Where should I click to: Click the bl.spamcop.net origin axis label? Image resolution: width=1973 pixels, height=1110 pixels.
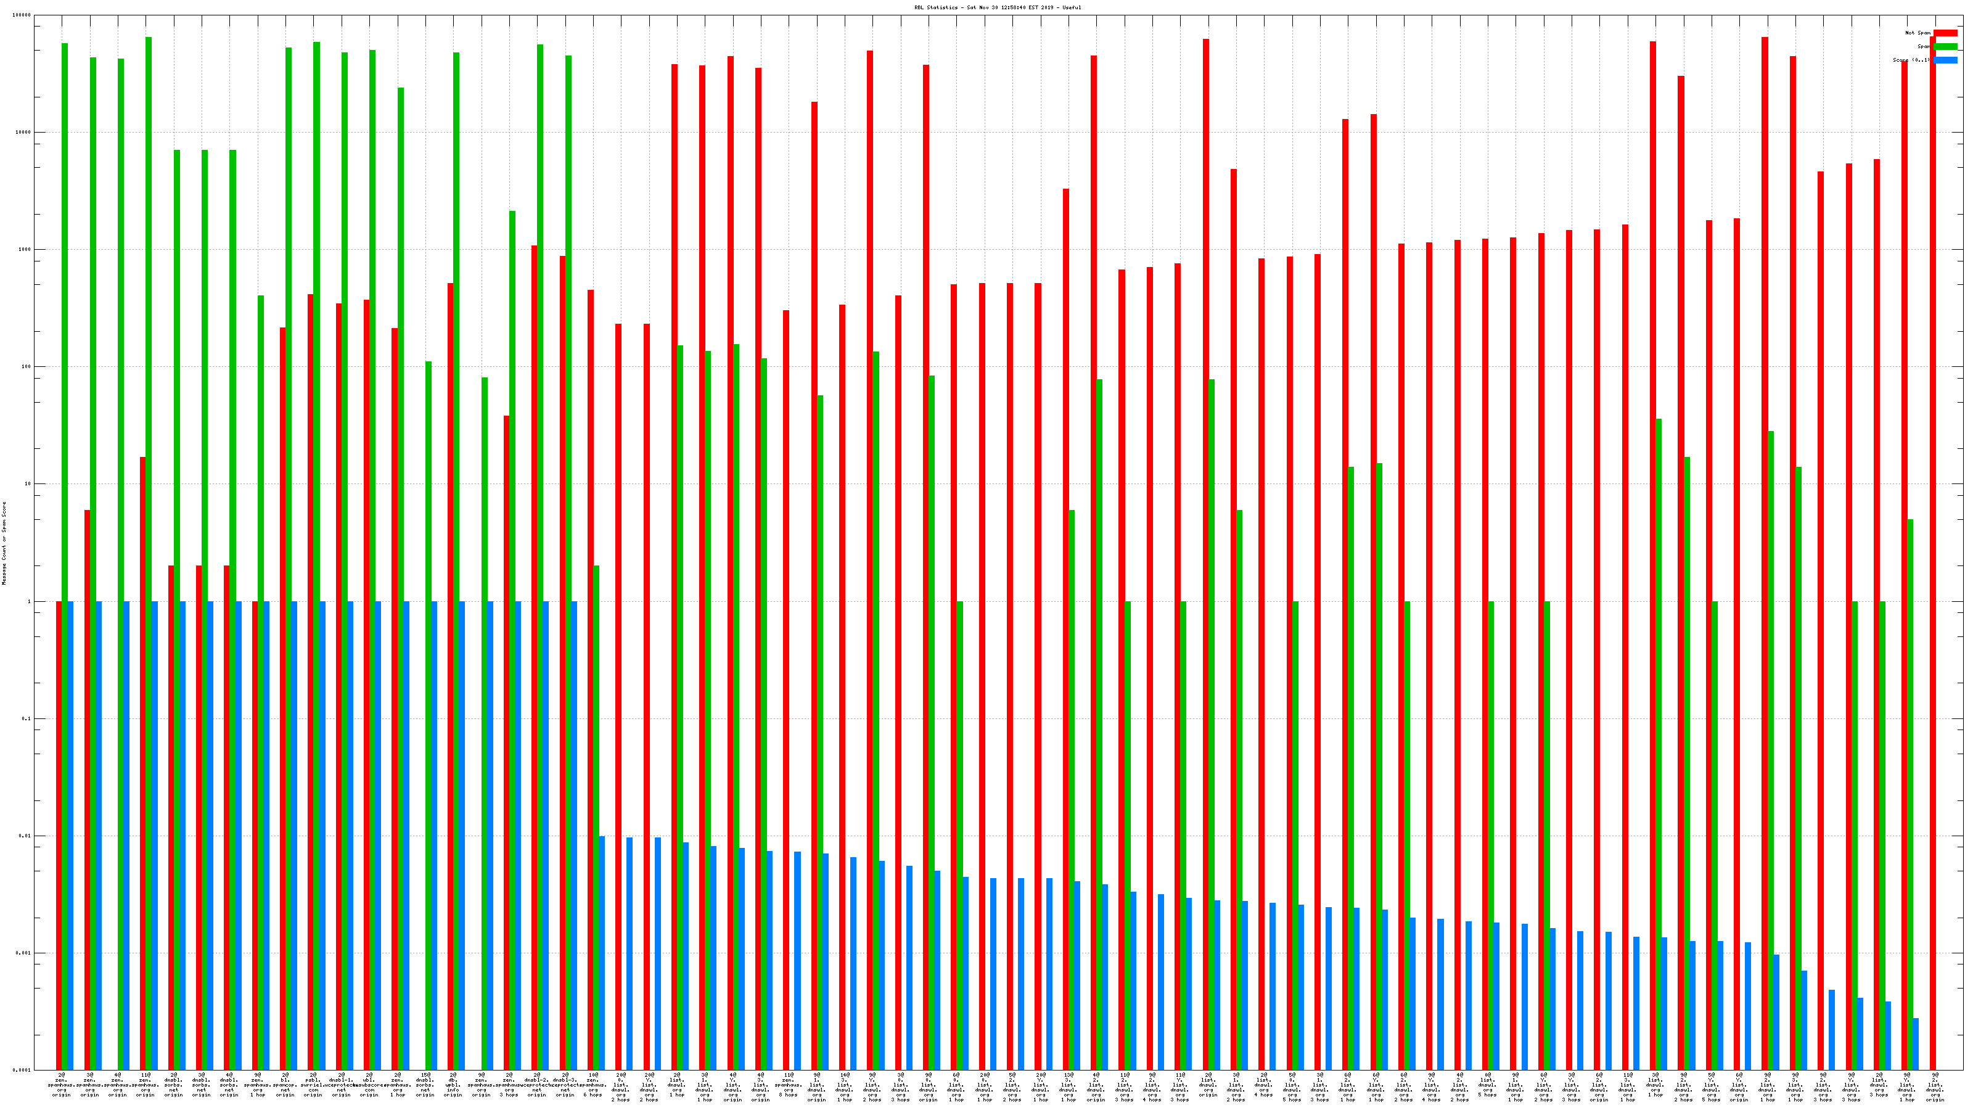pyautogui.click(x=285, y=1085)
